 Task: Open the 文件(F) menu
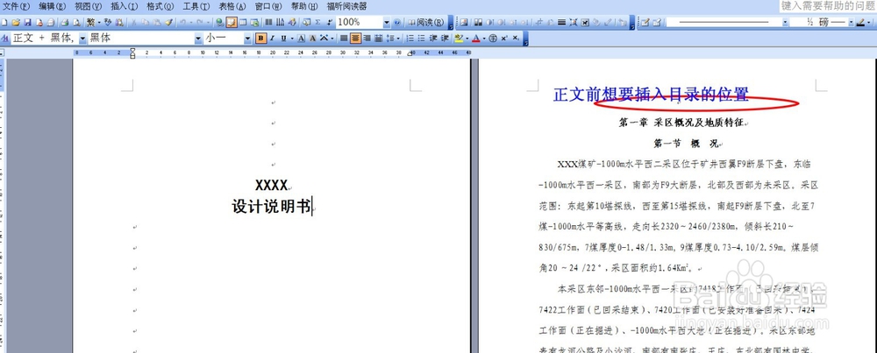(16, 7)
